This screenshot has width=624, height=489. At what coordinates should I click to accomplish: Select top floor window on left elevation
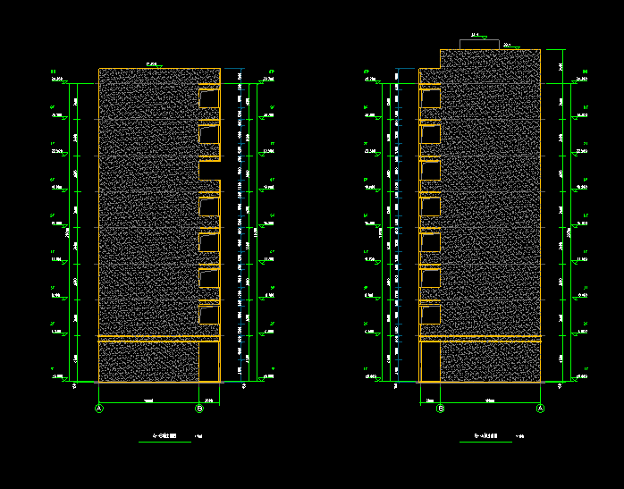coord(209,100)
